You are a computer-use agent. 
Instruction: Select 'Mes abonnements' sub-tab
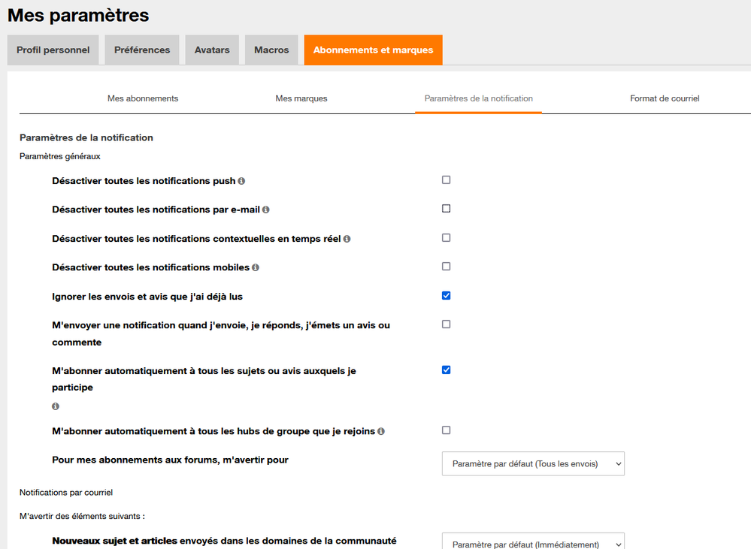143,98
